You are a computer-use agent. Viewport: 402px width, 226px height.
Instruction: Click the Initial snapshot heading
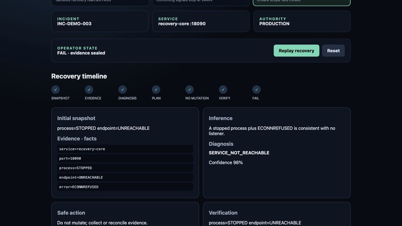(x=76, y=118)
